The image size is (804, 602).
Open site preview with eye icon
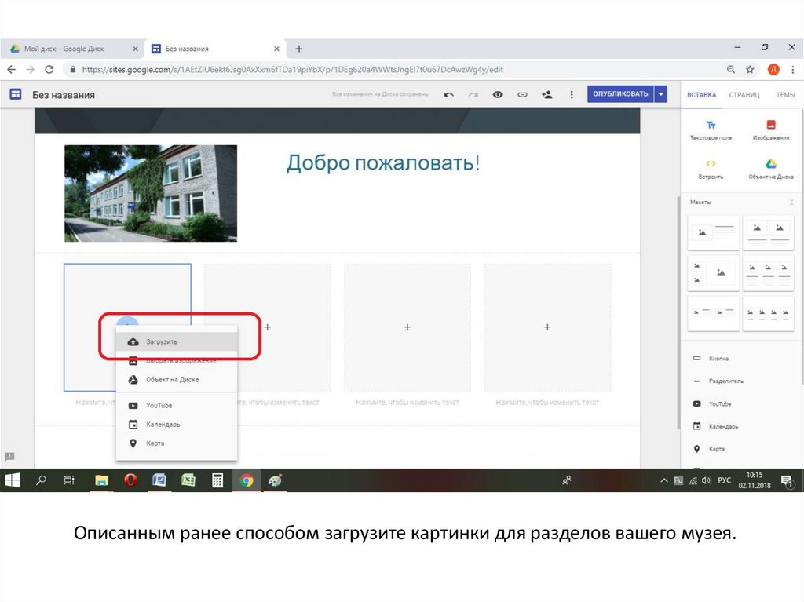498,94
